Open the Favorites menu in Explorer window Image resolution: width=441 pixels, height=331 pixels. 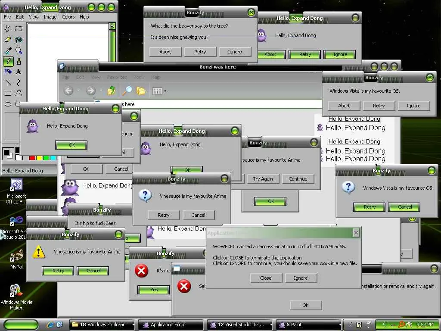117,77
